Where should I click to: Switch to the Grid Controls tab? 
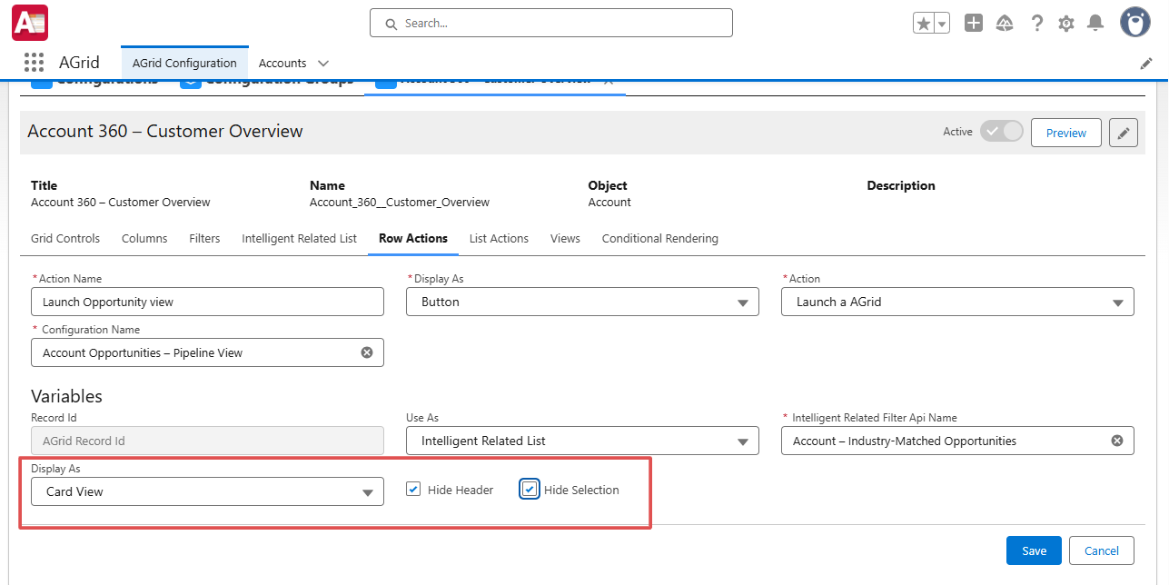click(x=65, y=238)
